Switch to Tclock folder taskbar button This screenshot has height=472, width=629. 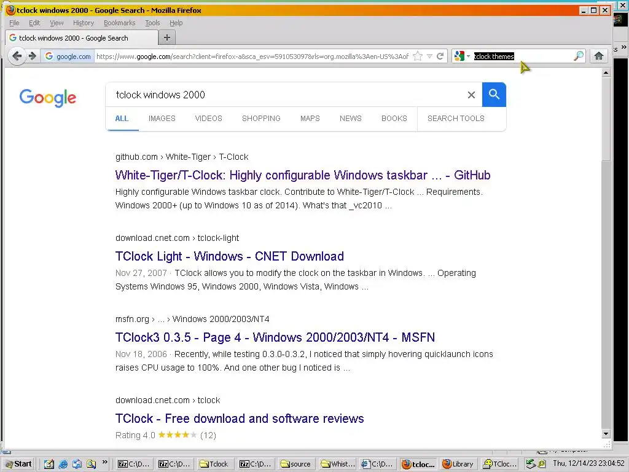coord(214,464)
